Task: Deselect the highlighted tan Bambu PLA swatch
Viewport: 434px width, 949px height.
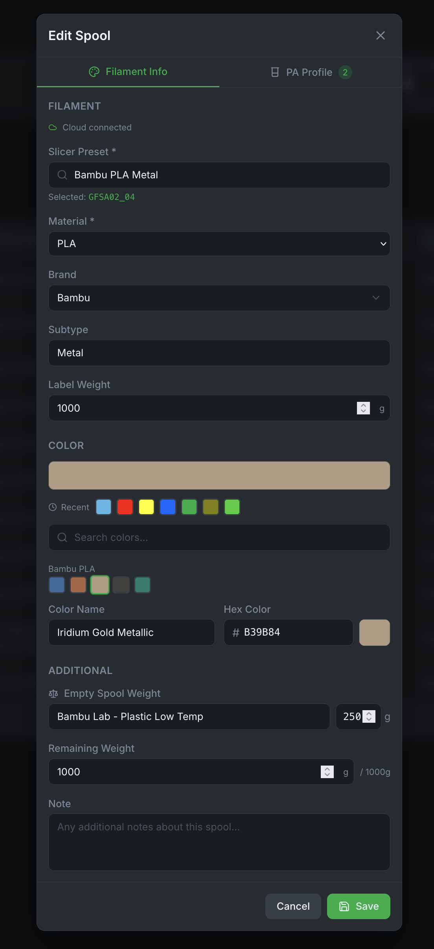Action: [99, 584]
